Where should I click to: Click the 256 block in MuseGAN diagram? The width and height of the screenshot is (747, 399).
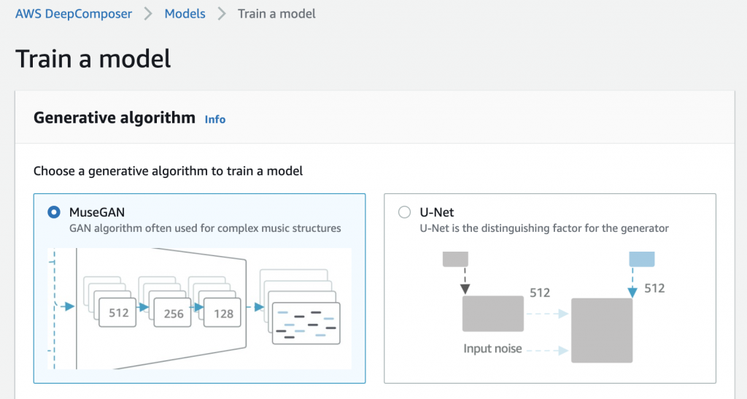pyautogui.click(x=173, y=313)
